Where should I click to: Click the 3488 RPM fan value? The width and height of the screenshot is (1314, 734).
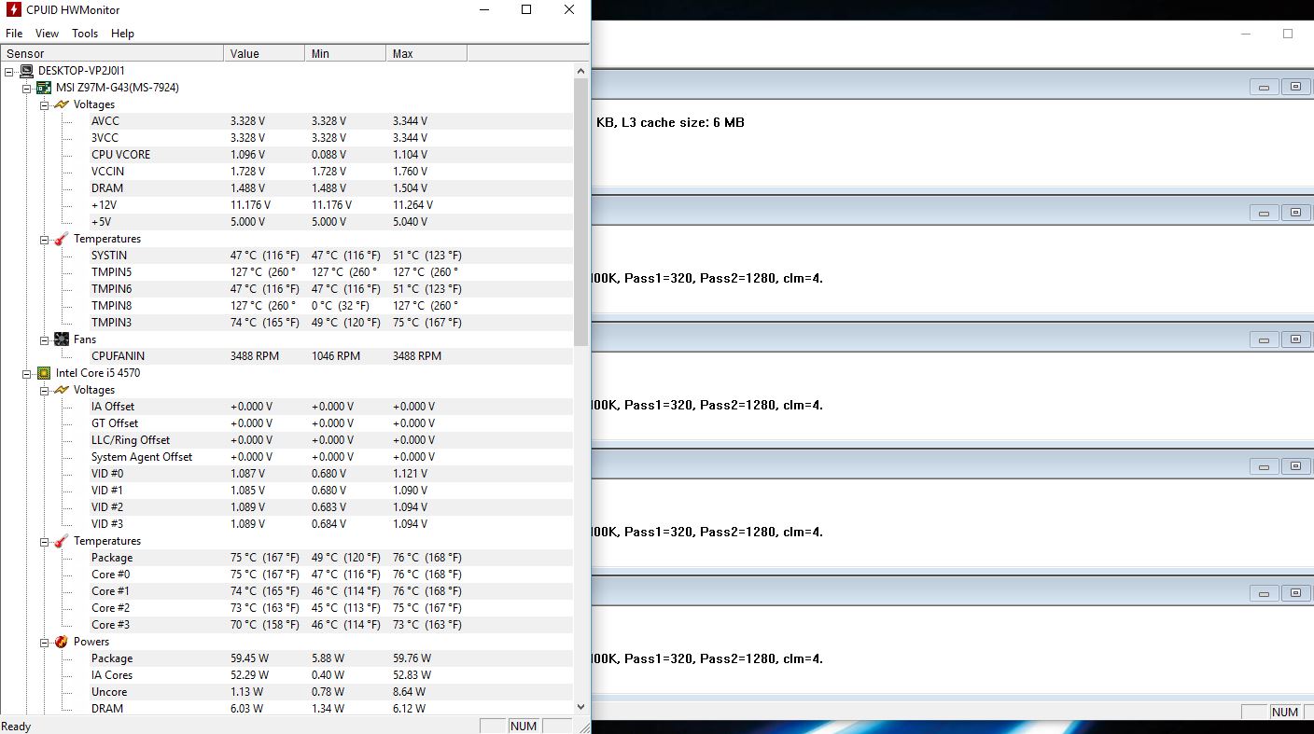tap(255, 356)
